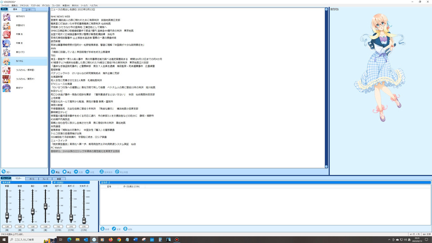Open the ツール(T) menu
Image resolution: width=432 pixels, height=243 pixels.
coord(84,5)
